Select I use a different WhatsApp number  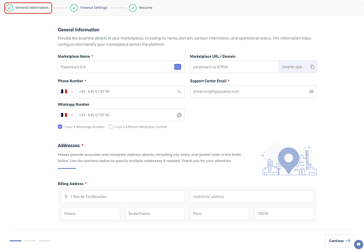tap(111, 127)
